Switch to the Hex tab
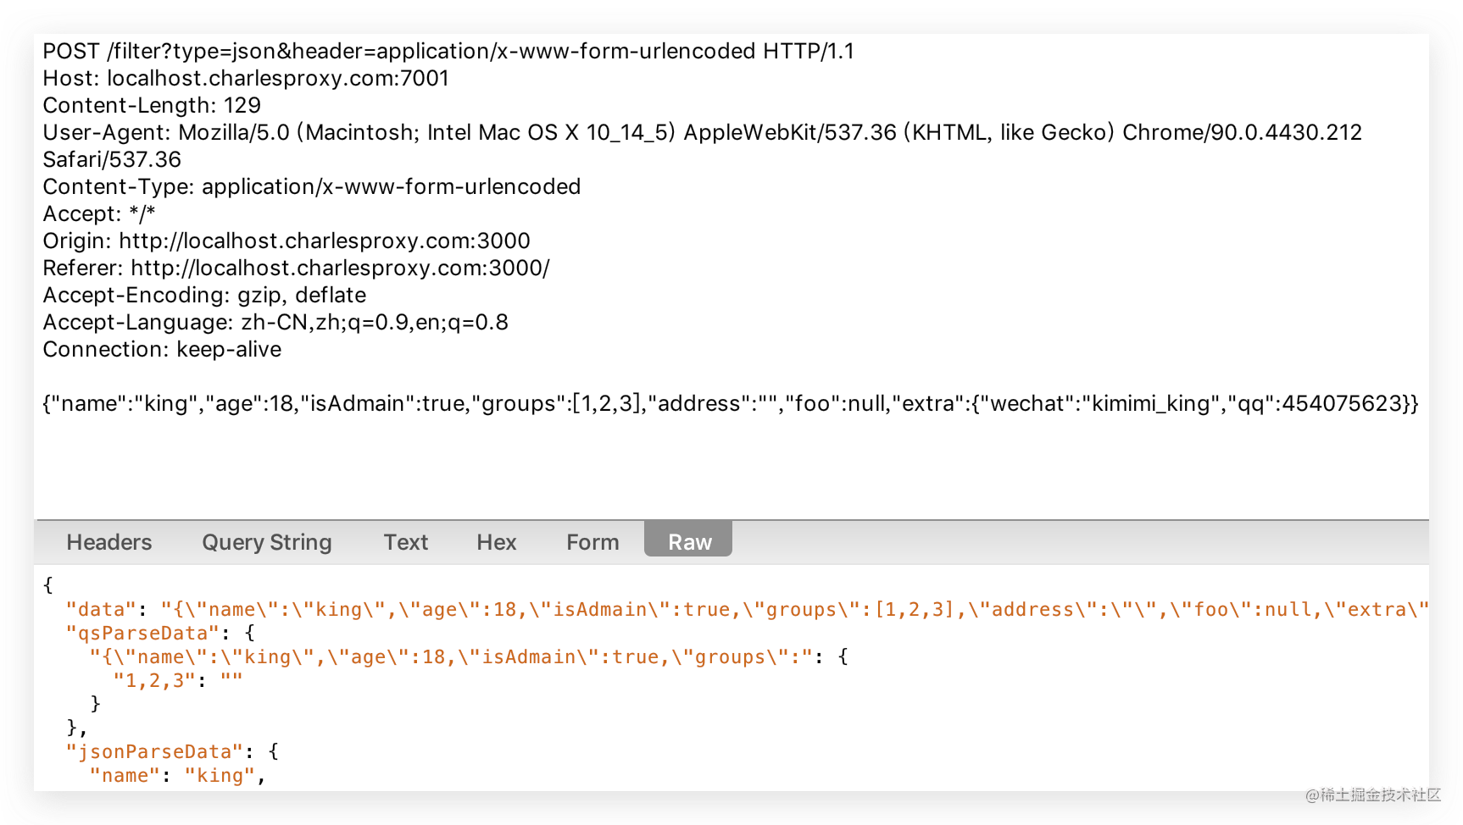Image resolution: width=1463 pixels, height=825 pixels. click(x=497, y=542)
